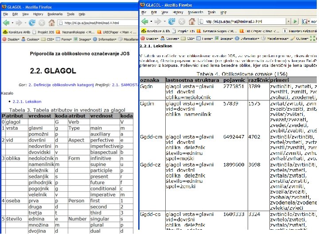Open Projekt JOS bookmark in left window
The height and width of the screenshot is (239, 319).
pos(43,32)
